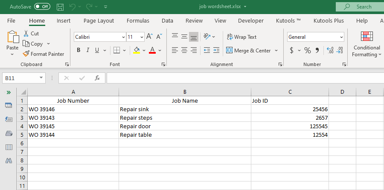Toggle Underline formatting
The height and width of the screenshot is (190, 384).
pyautogui.click(x=97, y=50)
